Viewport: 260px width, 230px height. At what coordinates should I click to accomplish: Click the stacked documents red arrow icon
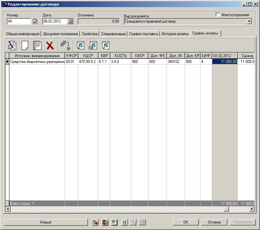pyautogui.click(x=105, y=222)
